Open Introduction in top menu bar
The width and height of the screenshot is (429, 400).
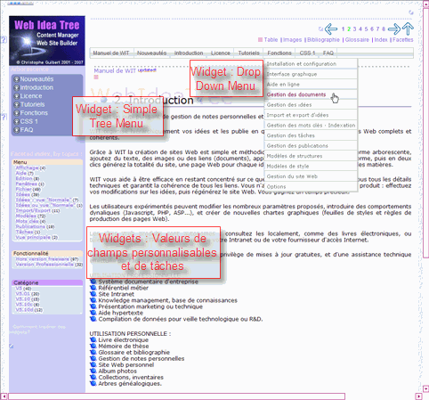click(189, 53)
